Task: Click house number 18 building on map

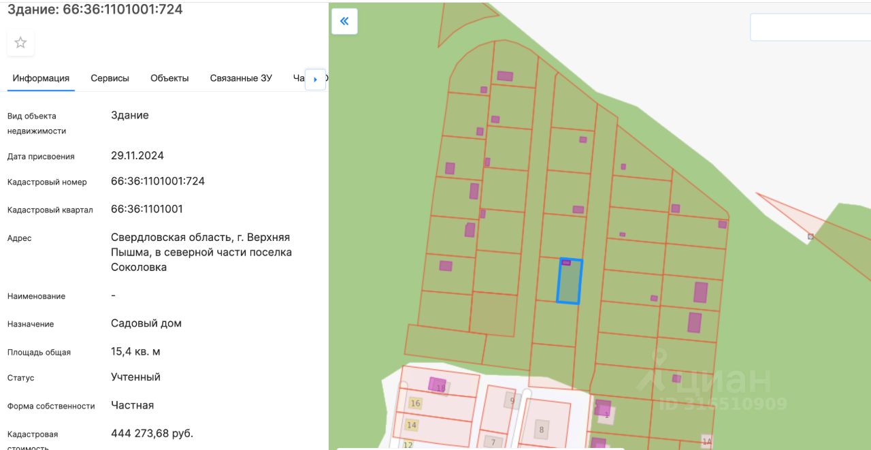Action: click(x=438, y=385)
